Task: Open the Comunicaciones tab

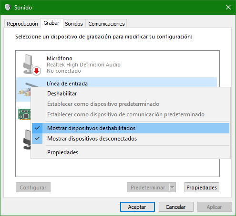Action: click(x=106, y=24)
